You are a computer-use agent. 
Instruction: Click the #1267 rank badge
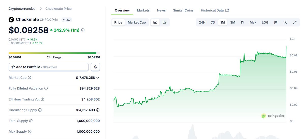point(67,20)
